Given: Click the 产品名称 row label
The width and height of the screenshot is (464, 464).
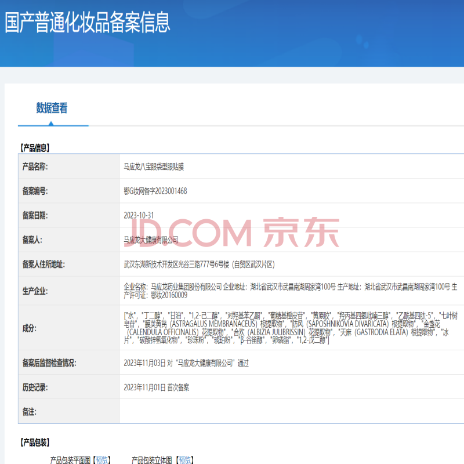Looking at the screenshot, I should click(x=35, y=166).
